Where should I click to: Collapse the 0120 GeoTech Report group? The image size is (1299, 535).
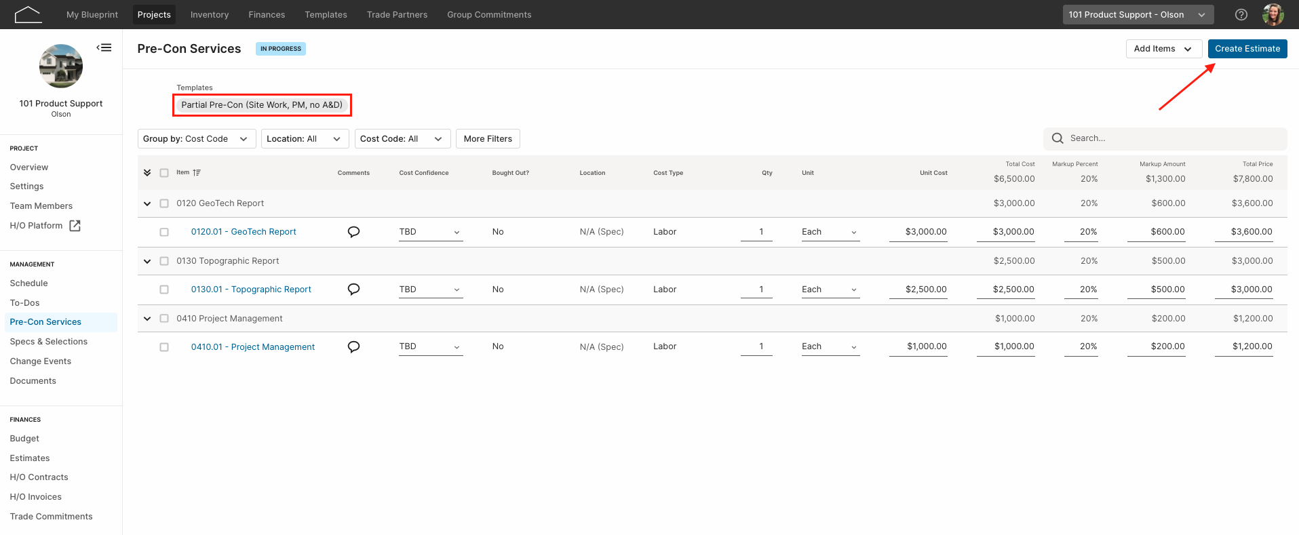pyautogui.click(x=147, y=203)
